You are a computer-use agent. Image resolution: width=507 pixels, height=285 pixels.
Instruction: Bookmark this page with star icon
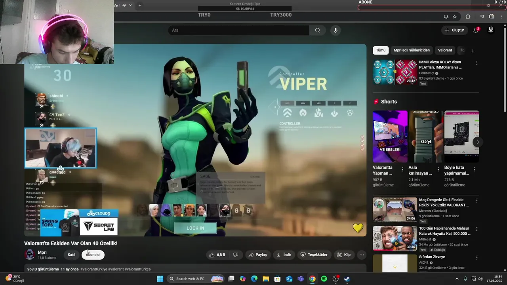(x=455, y=17)
